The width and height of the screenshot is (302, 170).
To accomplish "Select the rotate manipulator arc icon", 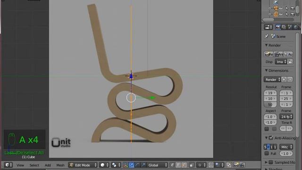I will tap(137, 165).
